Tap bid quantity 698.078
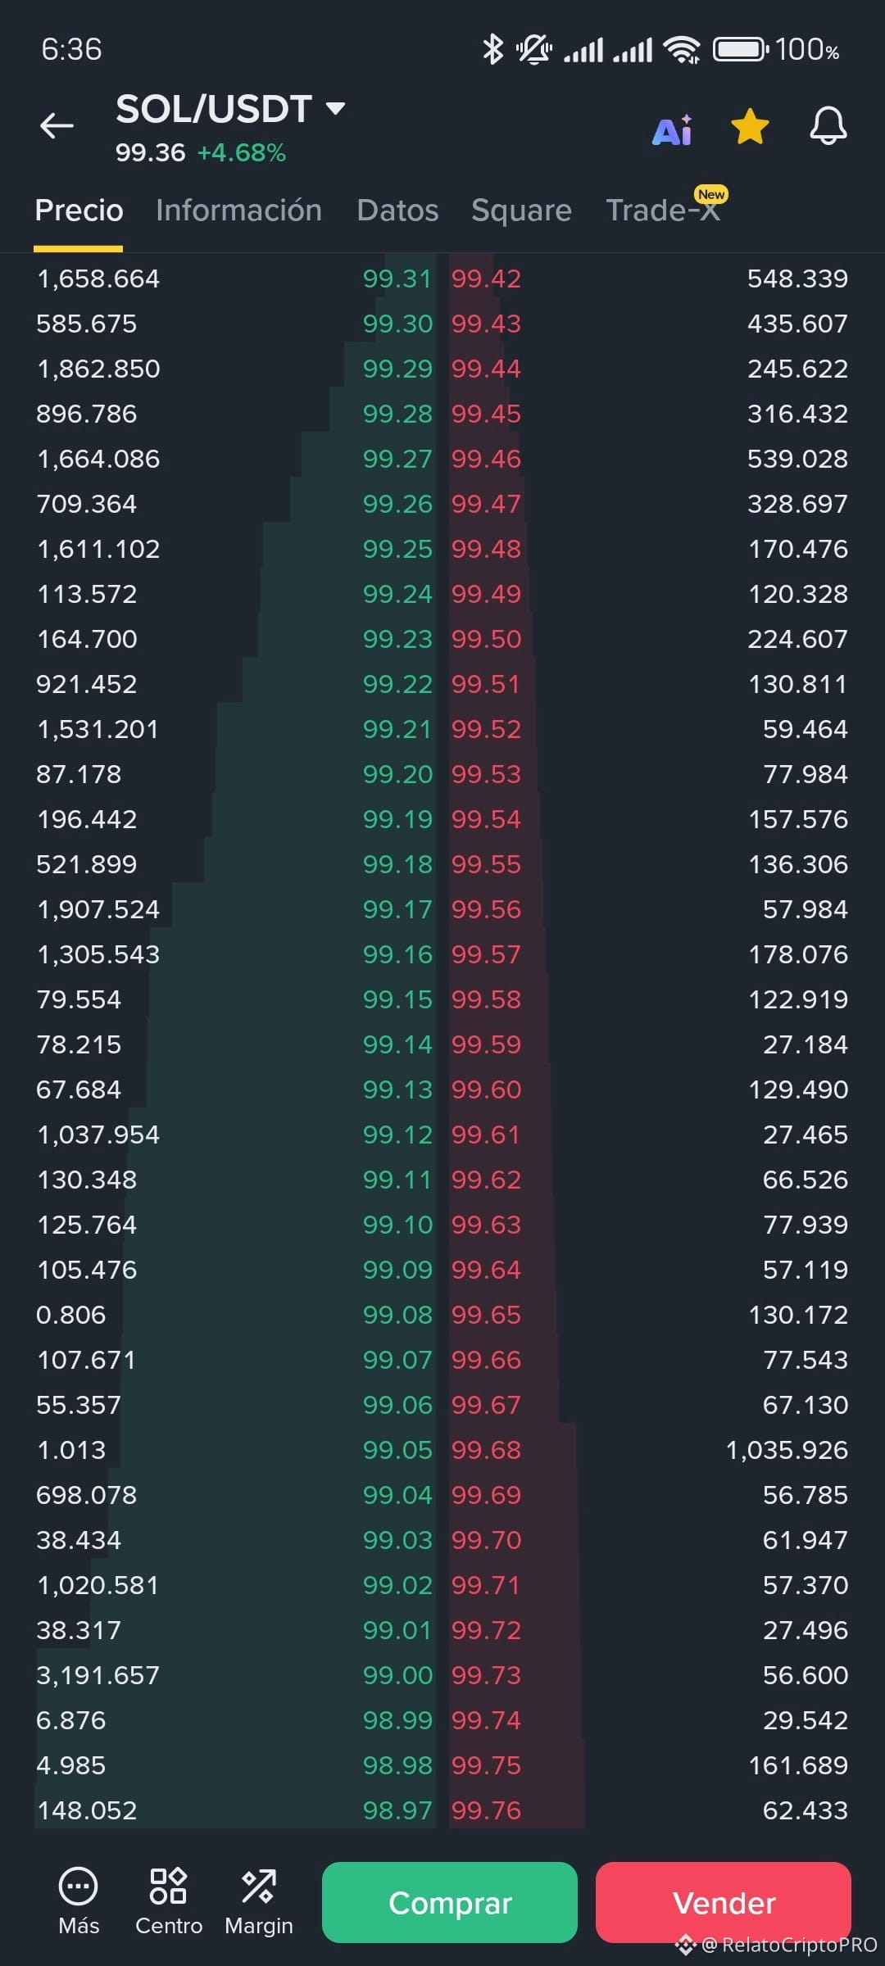This screenshot has width=885, height=1966. click(86, 1495)
